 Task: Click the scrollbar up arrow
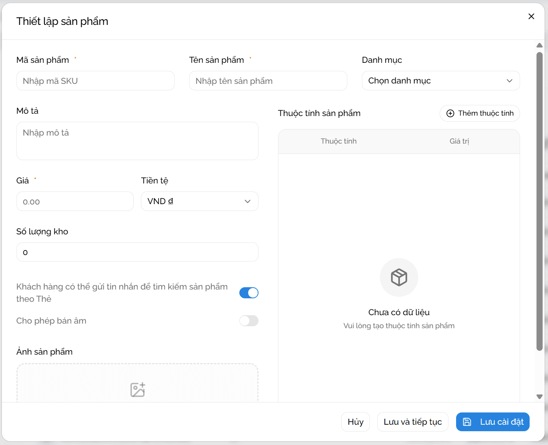[540, 45]
